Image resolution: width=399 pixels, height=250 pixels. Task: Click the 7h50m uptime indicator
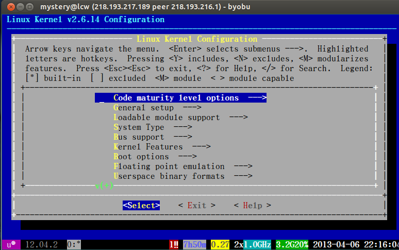195,245
